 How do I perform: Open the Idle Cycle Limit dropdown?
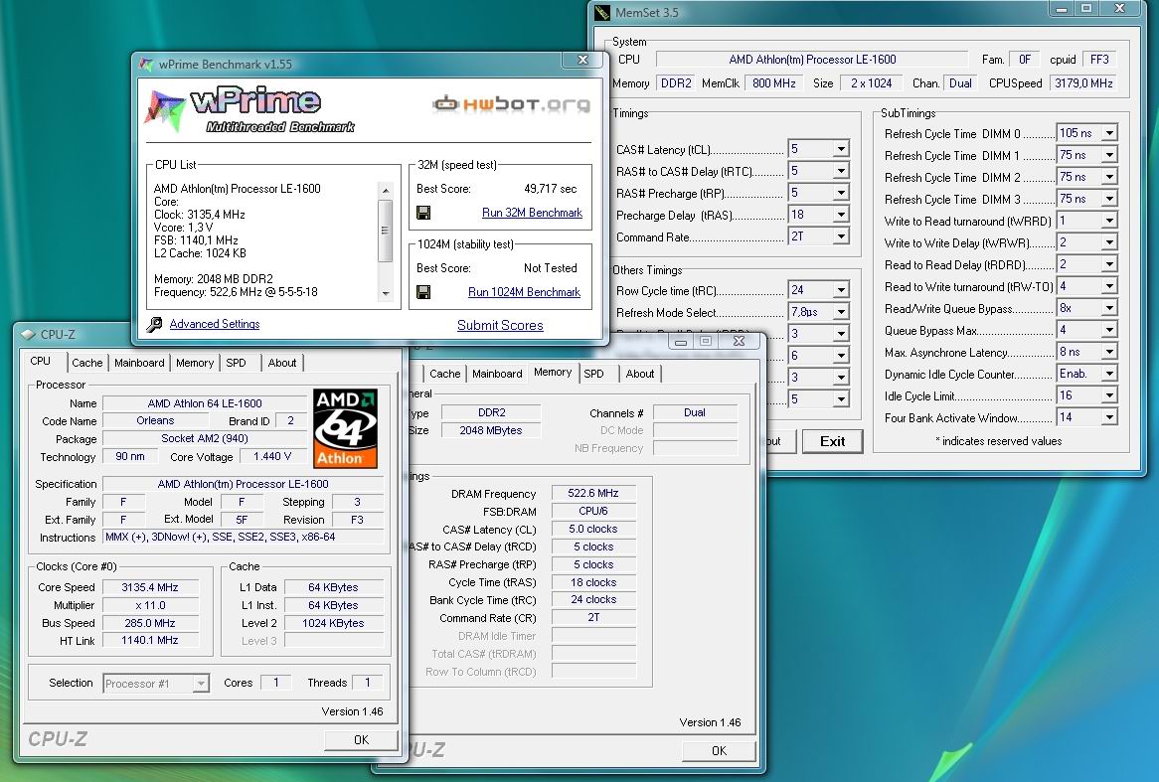1109,395
